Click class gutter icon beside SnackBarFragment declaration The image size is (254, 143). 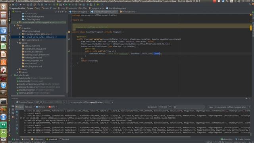pos(69,32)
